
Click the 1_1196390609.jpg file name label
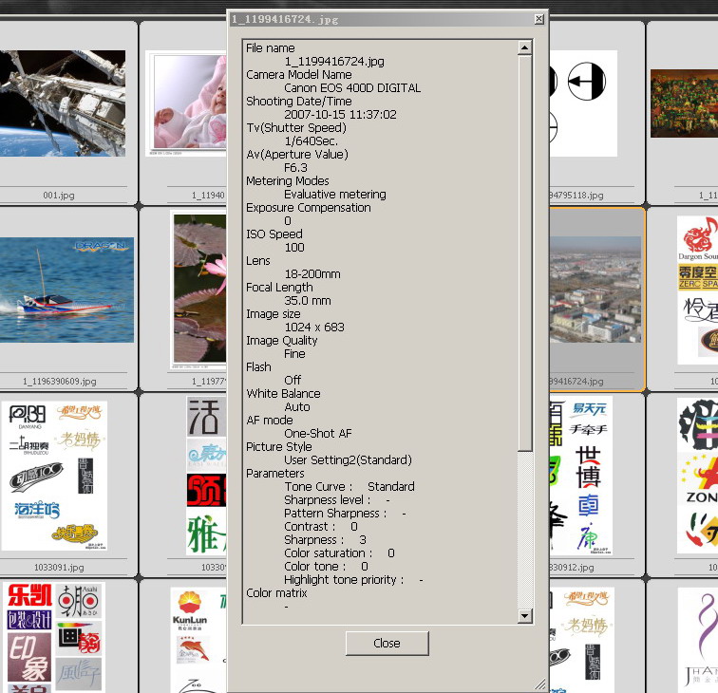tap(60, 382)
